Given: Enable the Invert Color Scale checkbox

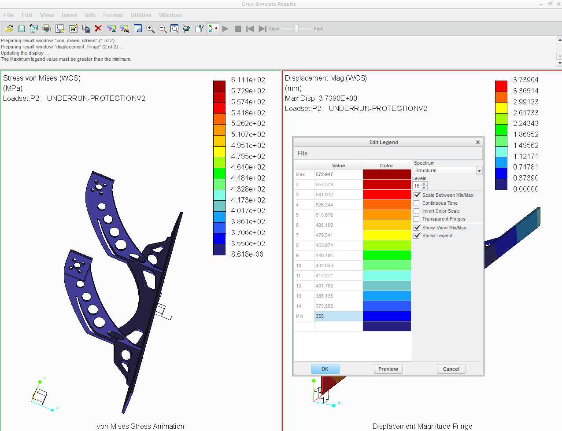Looking at the screenshot, I should 417,211.
